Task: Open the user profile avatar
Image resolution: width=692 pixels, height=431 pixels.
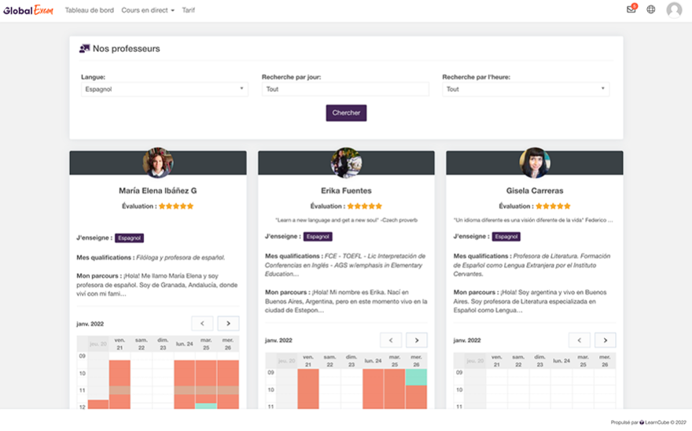Action: point(674,10)
